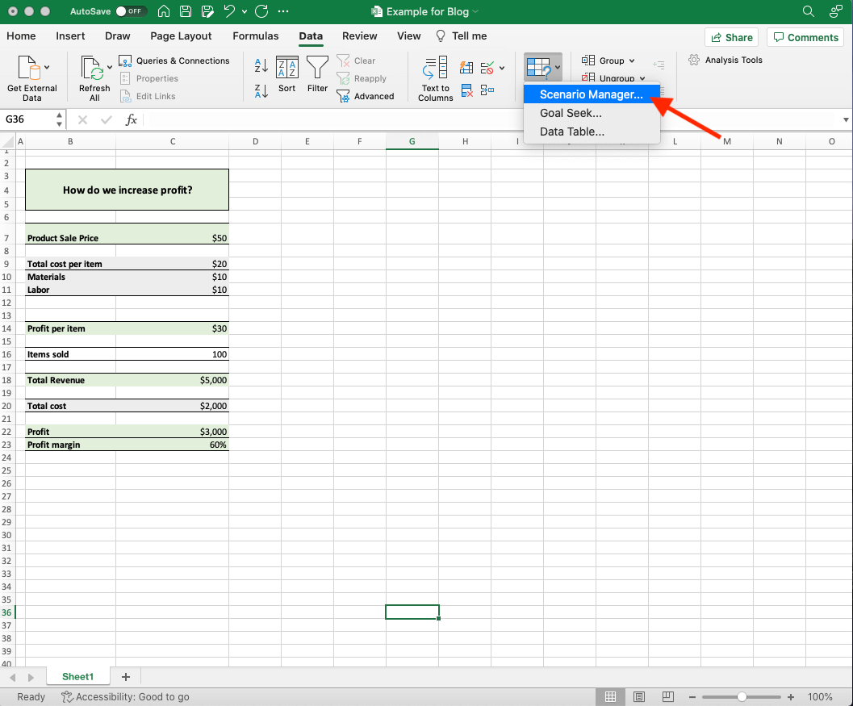This screenshot has height=706, width=853.
Task: Click the Text to Columns tool
Action: click(x=434, y=77)
